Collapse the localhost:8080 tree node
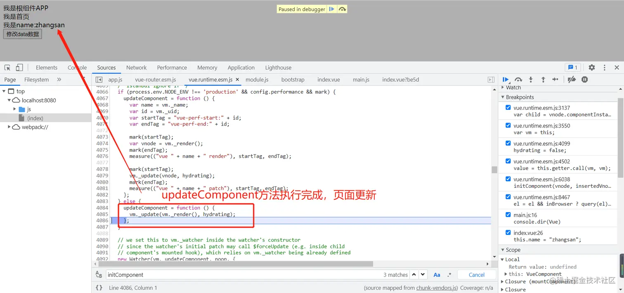This screenshot has width=624, height=293. click(x=9, y=100)
